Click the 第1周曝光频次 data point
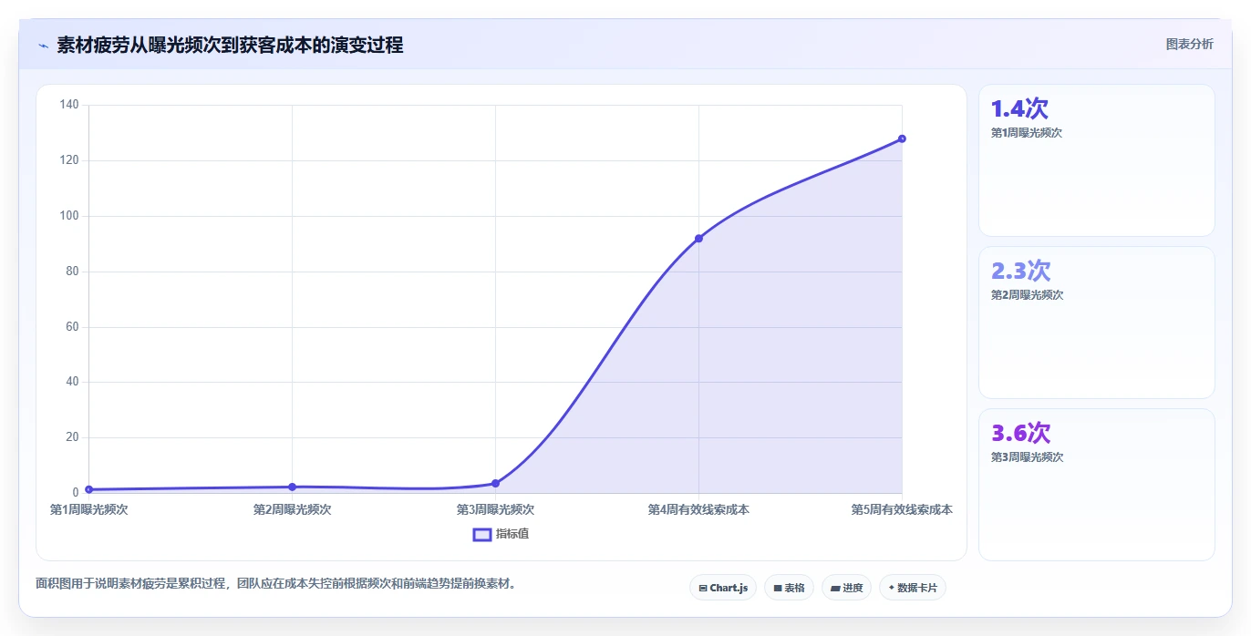1251x636 pixels. (x=88, y=489)
